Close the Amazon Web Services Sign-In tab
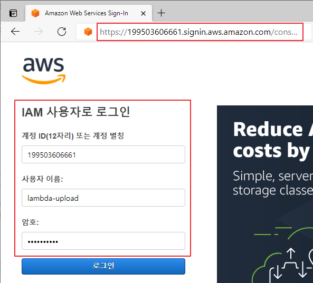 tap(143, 13)
